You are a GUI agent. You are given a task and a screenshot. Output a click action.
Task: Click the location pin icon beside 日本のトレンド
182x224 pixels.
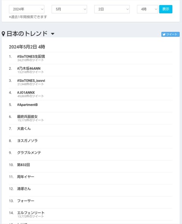click(x=3, y=34)
